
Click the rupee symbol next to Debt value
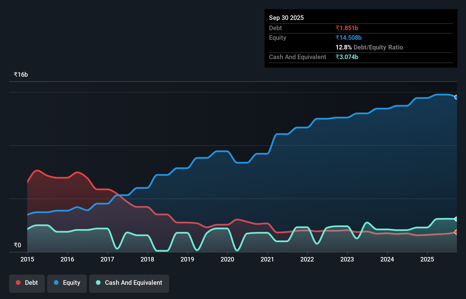(x=338, y=28)
